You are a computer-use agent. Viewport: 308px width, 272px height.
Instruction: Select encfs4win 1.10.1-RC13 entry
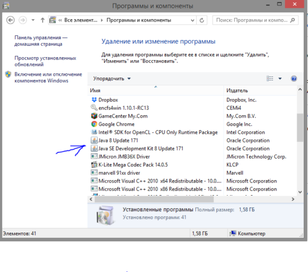pyautogui.click(x=123, y=108)
